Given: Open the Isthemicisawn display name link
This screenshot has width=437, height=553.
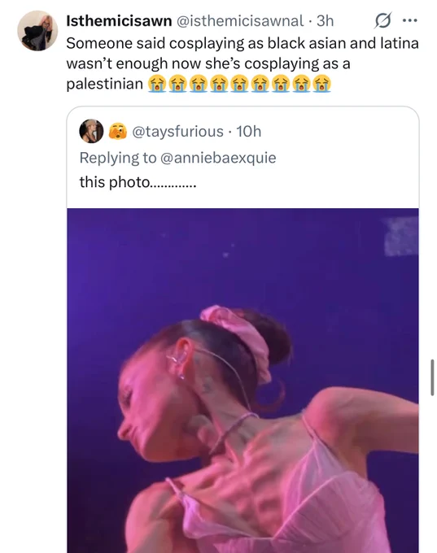Looking at the screenshot, I should coord(119,21).
